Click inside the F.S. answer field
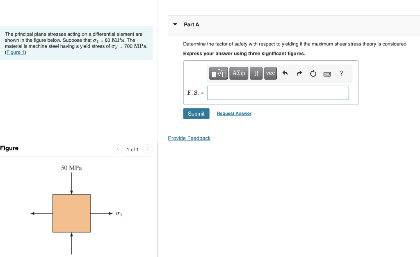The image size is (420, 257). click(x=278, y=93)
